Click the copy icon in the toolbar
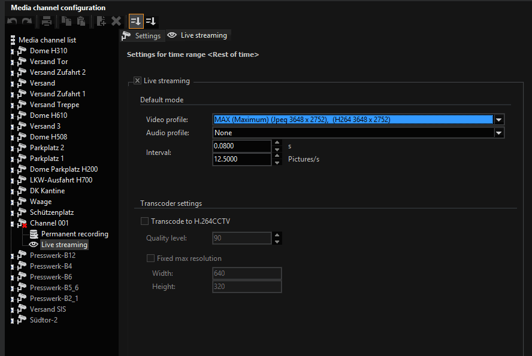The image size is (532, 356). point(66,22)
